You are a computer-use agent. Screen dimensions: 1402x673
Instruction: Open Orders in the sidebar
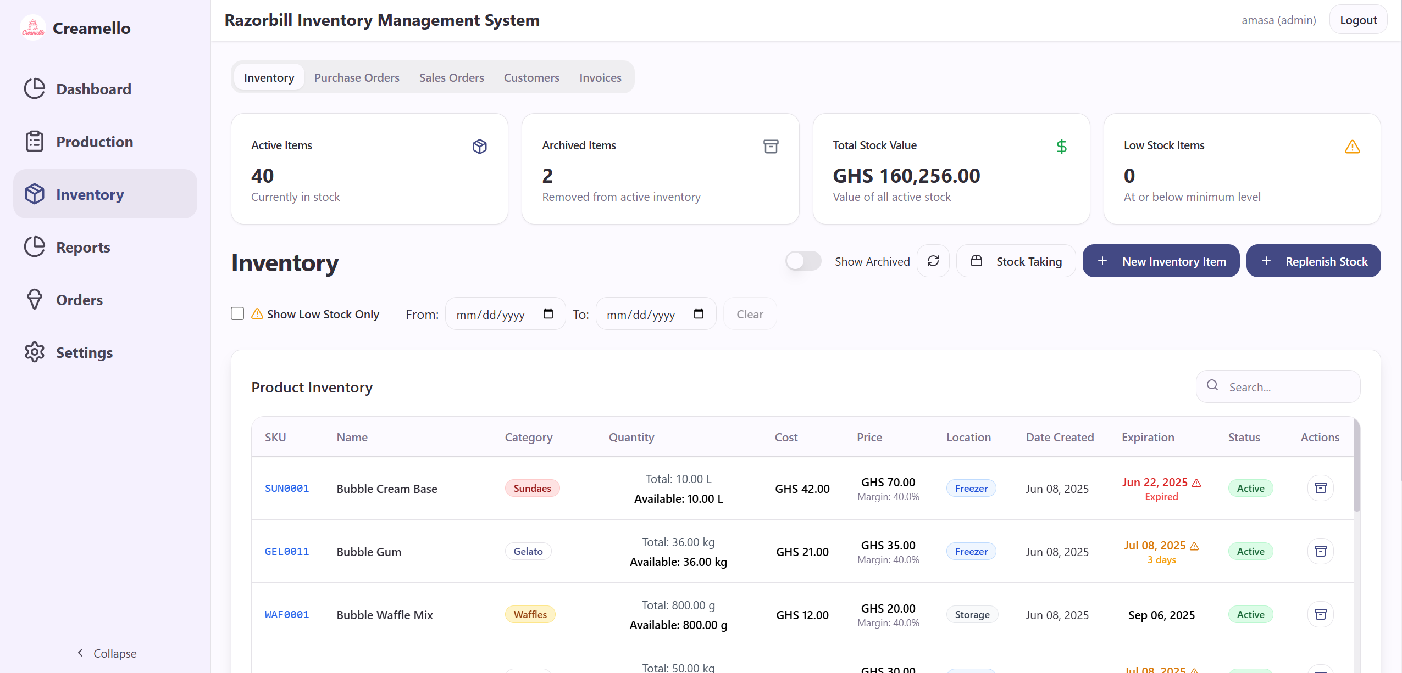[105, 300]
